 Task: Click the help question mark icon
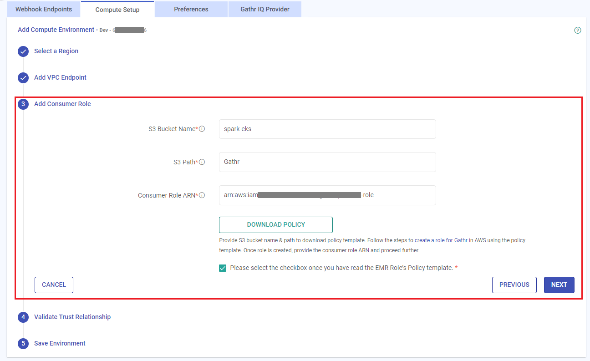pyautogui.click(x=578, y=31)
